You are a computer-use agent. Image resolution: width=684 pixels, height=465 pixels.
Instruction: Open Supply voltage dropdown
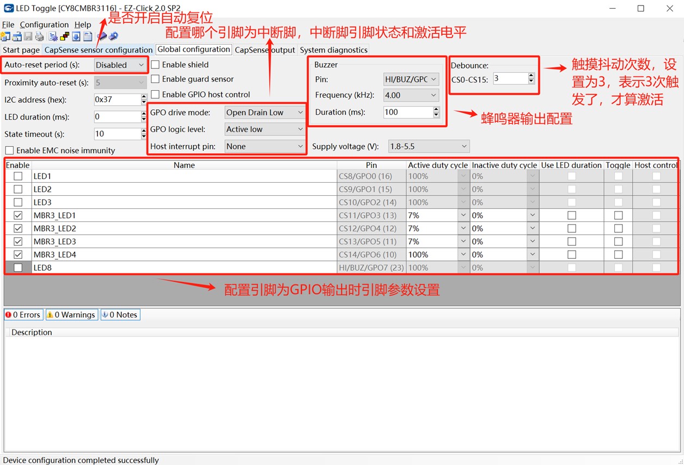(x=429, y=146)
